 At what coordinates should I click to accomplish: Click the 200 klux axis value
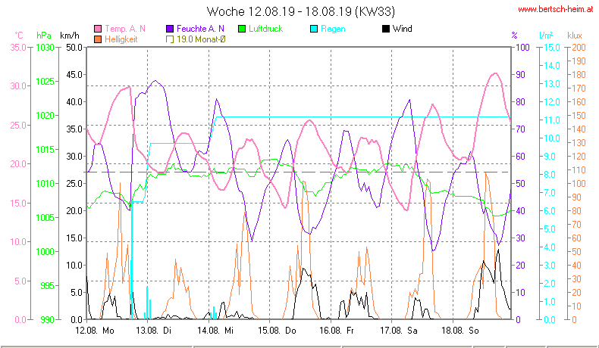coord(579,48)
